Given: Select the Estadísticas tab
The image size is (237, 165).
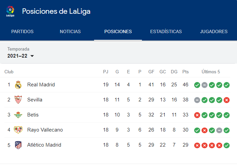Looking at the screenshot, I should [x=166, y=31].
